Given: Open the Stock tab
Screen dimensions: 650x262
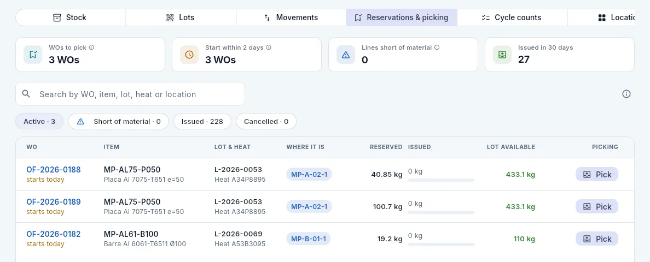Looking at the screenshot, I should 71,17.
